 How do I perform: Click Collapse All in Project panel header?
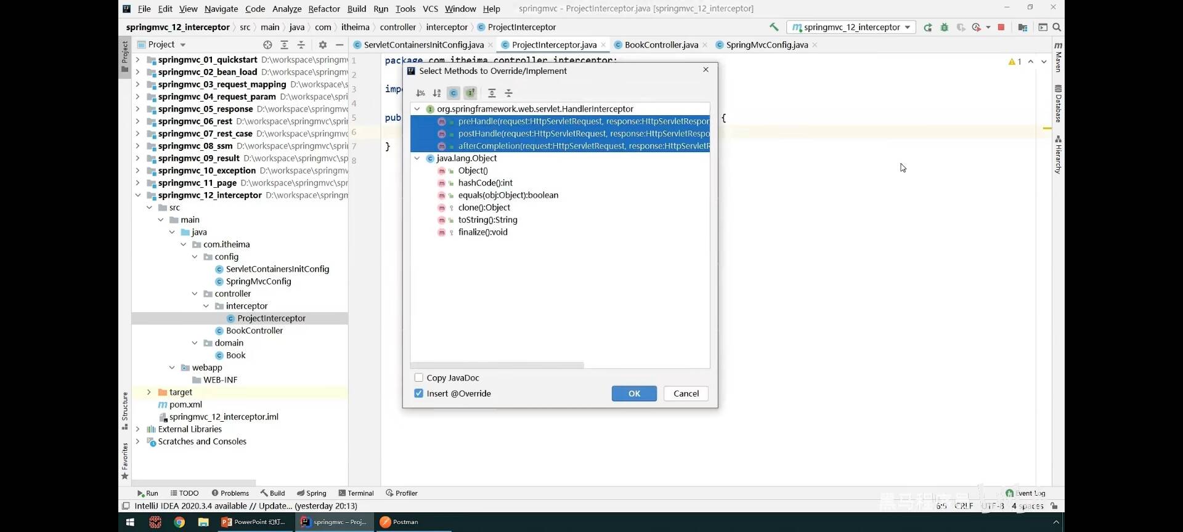pos(301,44)
